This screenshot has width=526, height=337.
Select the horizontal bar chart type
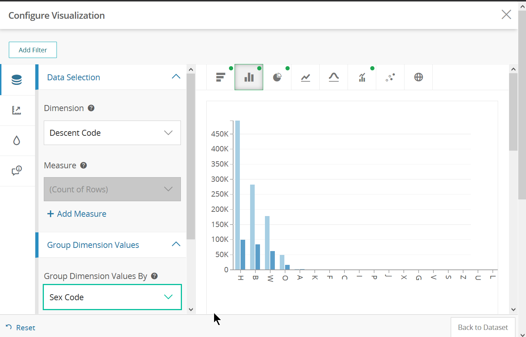click(221, 77)
